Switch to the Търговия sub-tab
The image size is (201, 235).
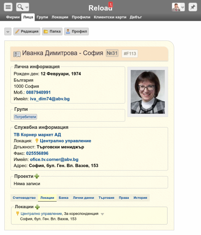pyautogui.click(x=106, y=198)
